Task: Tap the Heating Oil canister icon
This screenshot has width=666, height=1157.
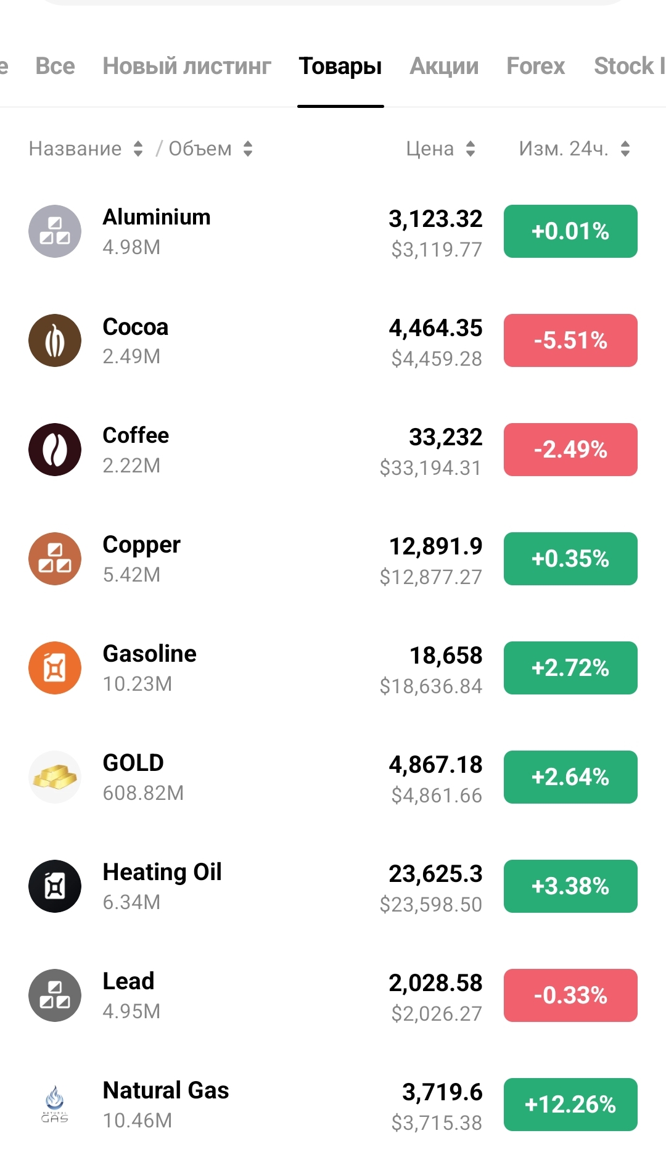Action: [x=55, y=886]
